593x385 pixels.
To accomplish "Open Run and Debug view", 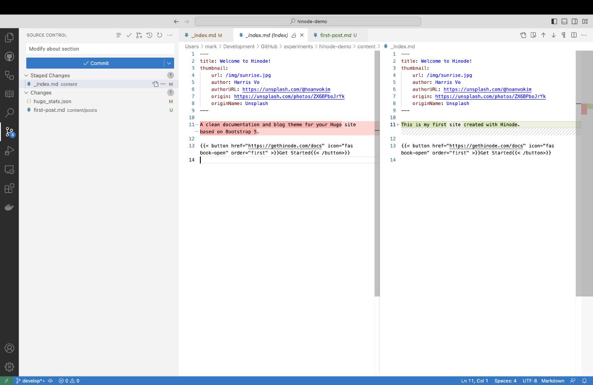I will (9, 151).
